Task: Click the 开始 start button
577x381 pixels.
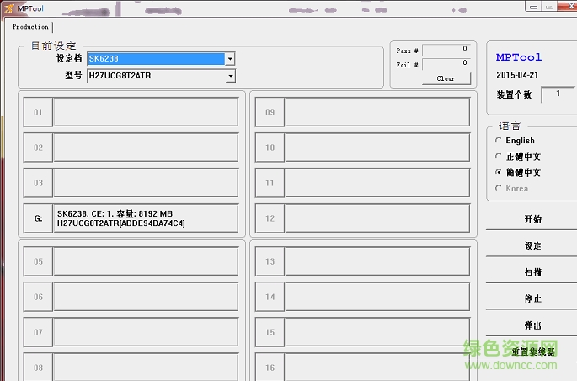Action: [x=532, y=219]
